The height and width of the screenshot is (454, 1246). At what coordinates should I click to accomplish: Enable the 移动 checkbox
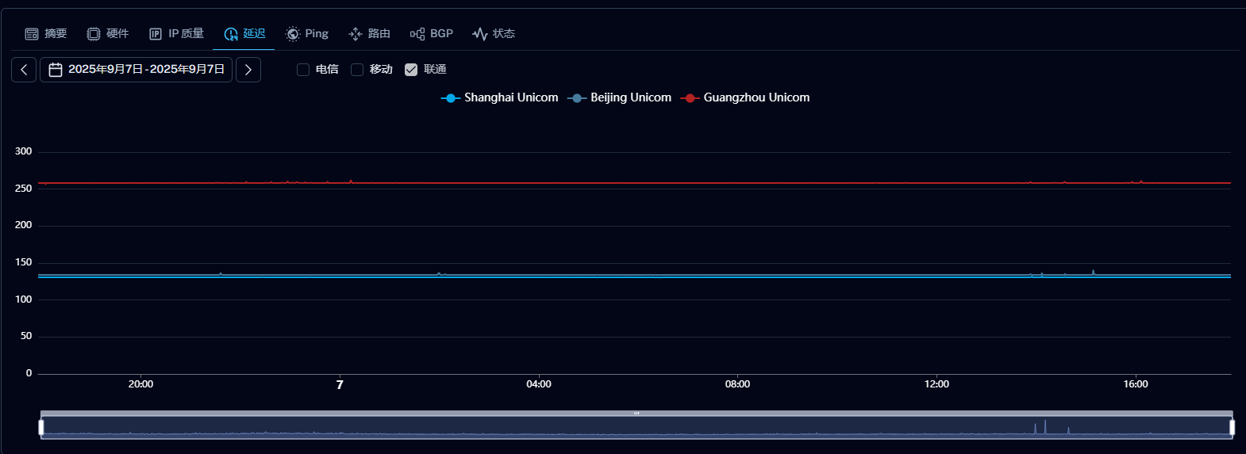[x=357, y=70]
